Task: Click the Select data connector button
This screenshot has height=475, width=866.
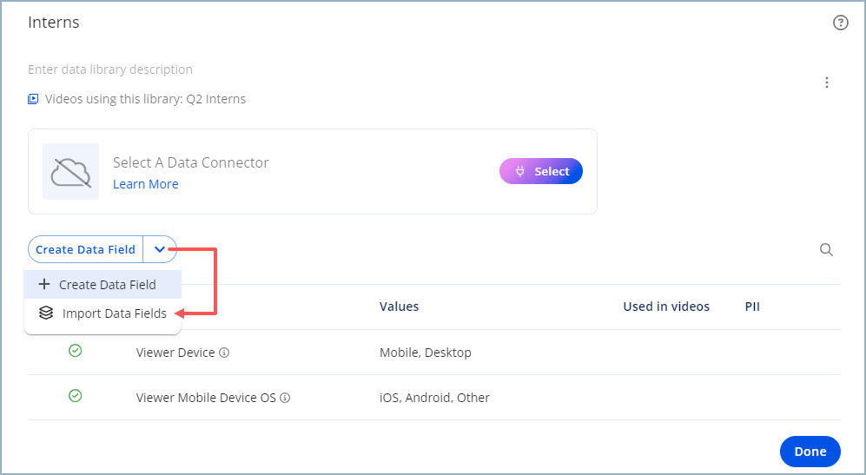Action: tap(540, 172)
